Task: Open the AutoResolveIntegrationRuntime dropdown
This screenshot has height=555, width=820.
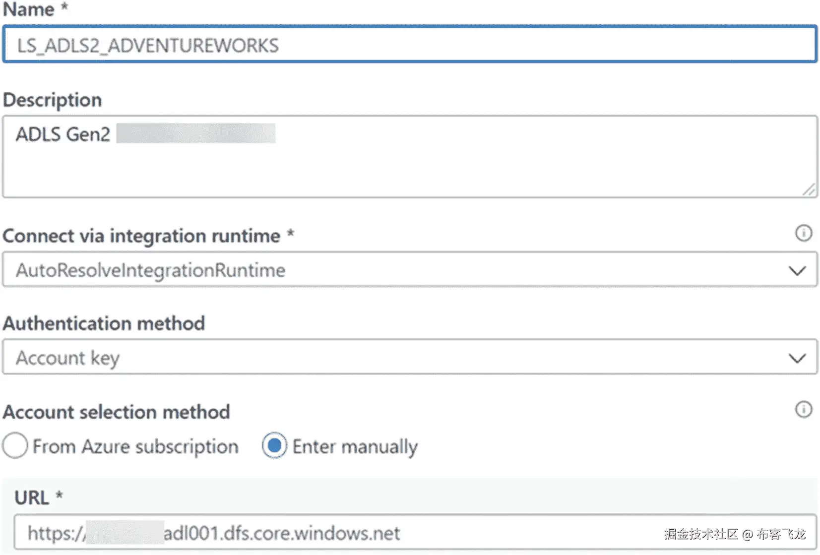Action: (397, 270)
